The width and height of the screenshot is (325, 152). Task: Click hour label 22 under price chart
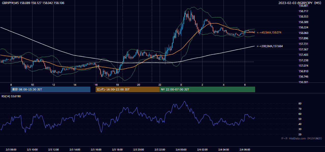point(160,85)
